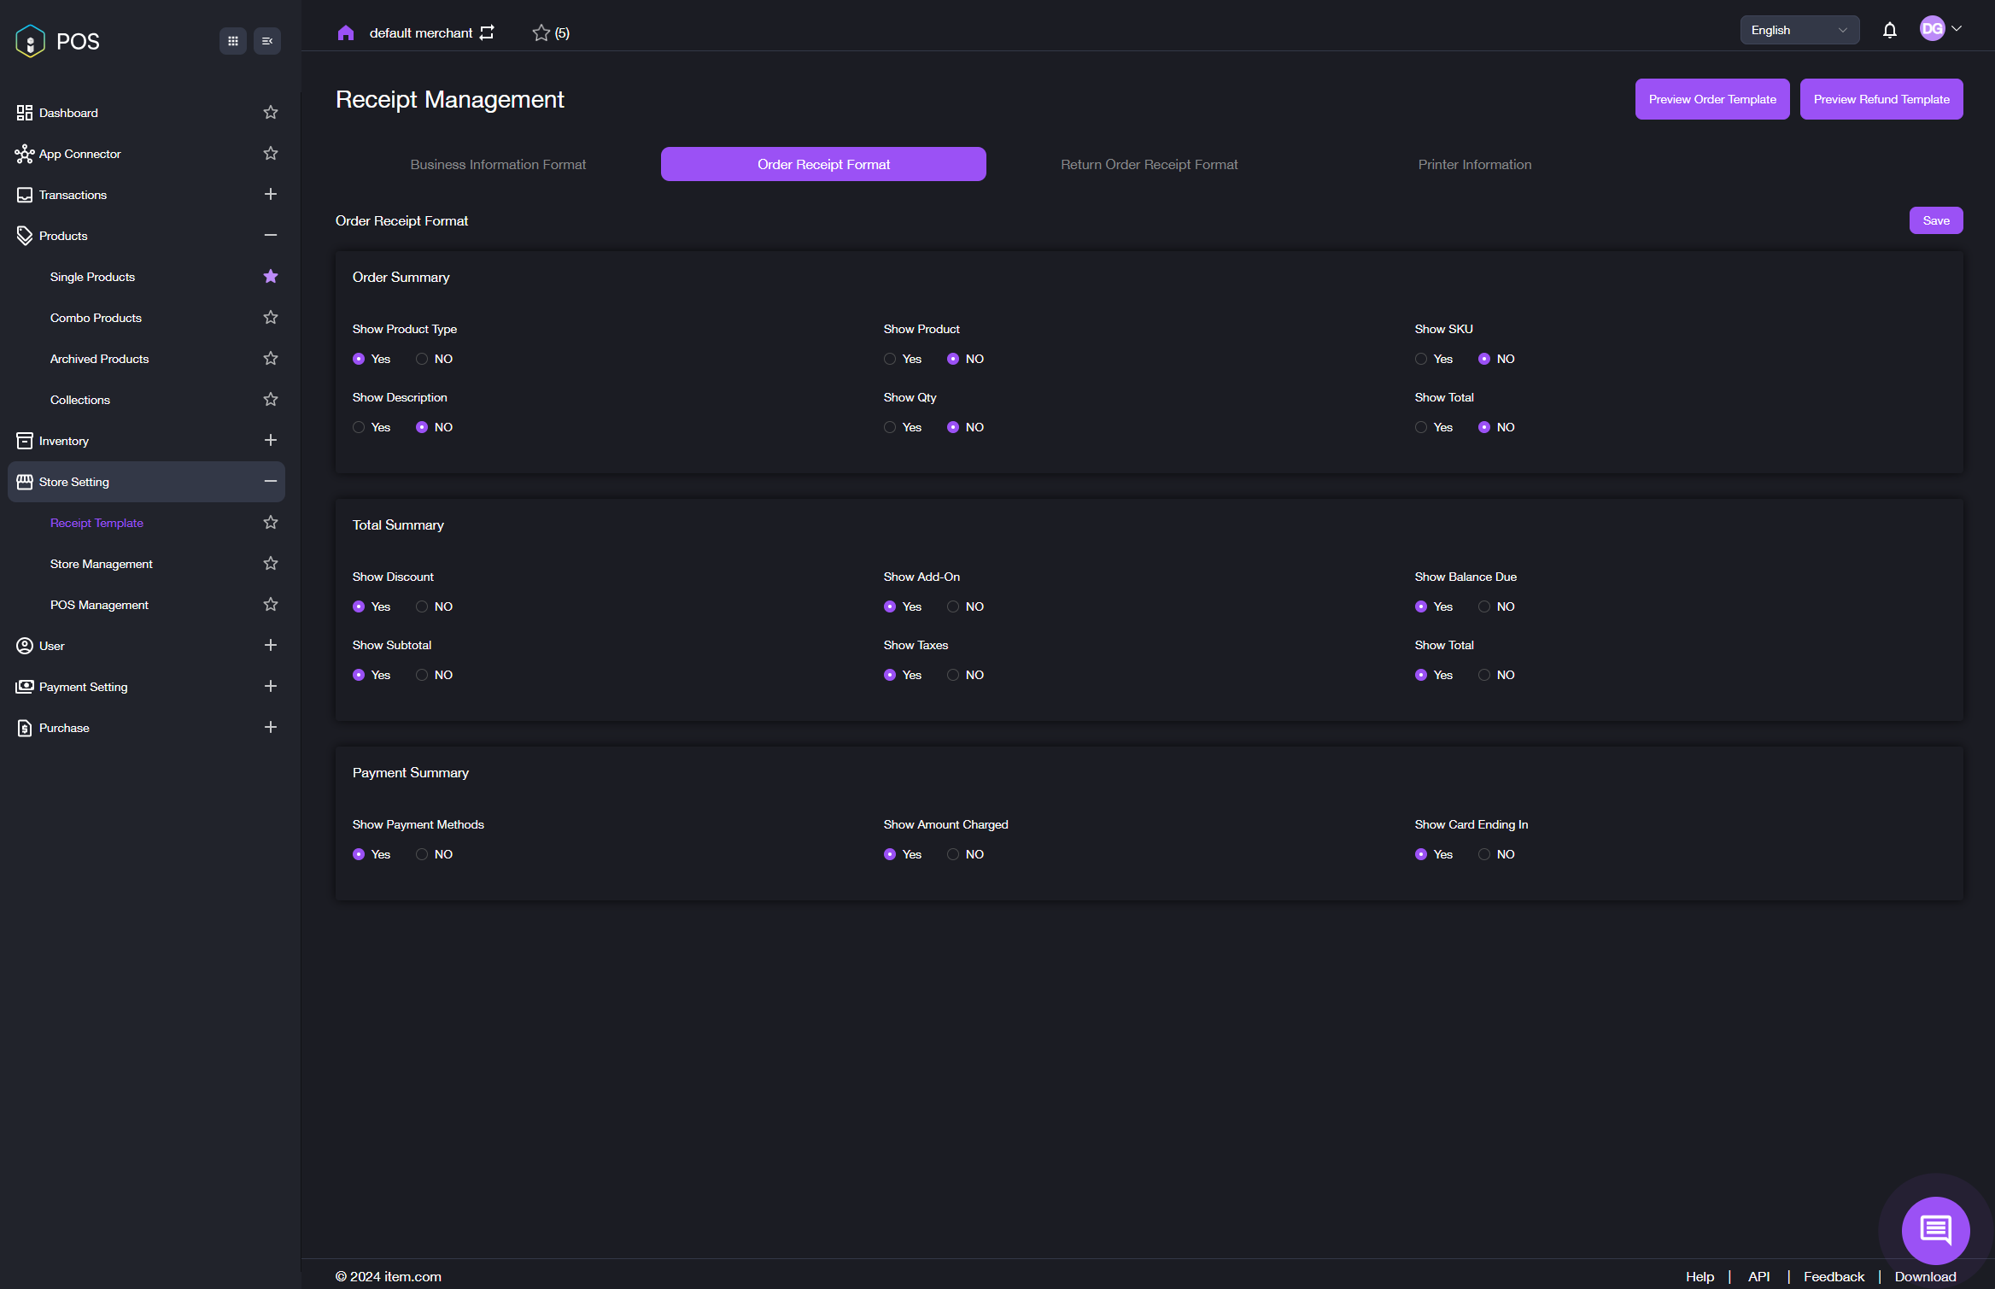This screenshot has height=1289, width=1995.
Task: Unfavorite Single Products star
Action: tap(271, 276)
